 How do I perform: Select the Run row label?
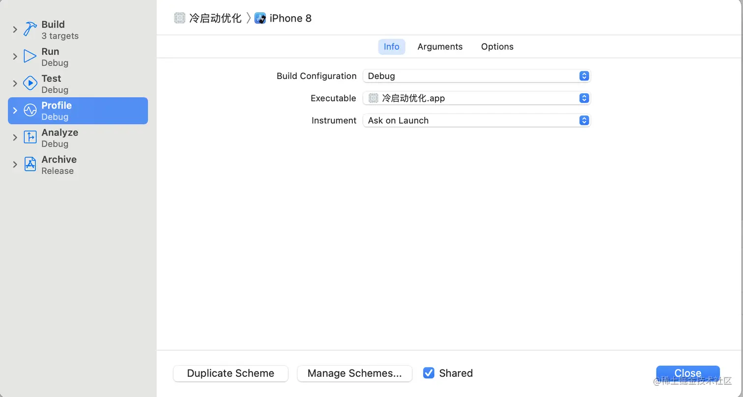click(x=50, y=52)
